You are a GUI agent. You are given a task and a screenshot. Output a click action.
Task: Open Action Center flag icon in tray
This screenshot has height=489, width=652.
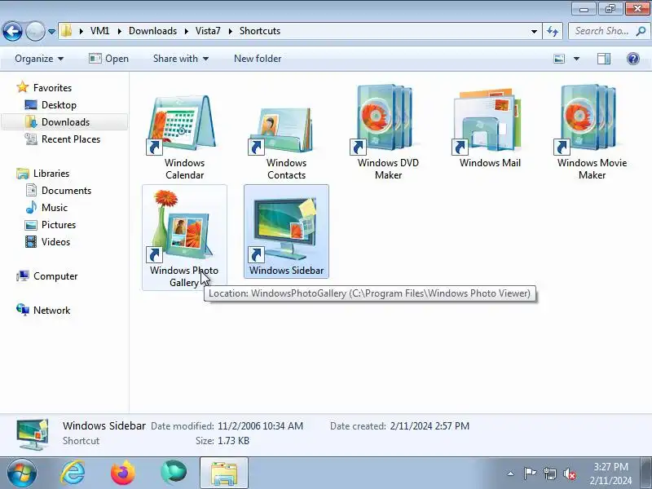(x=529, y=474)
